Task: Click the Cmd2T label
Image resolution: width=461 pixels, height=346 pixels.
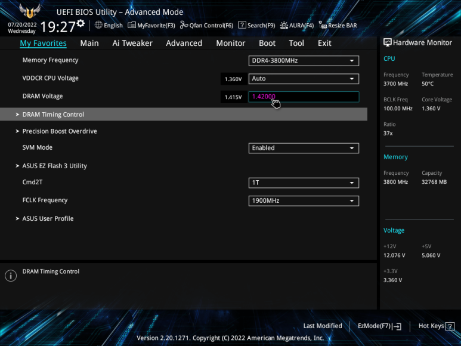Action: point(32,182)
